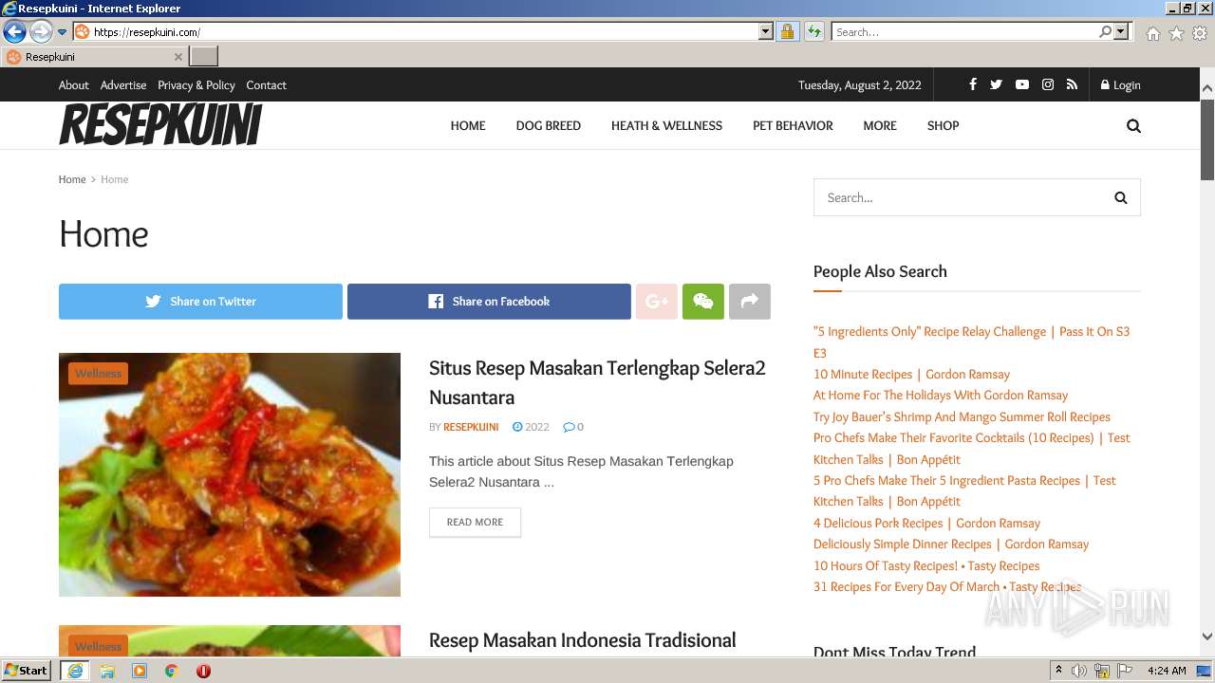Open a new blank tab
Viewport: 1215px width, 683px height.
[204, 57]
